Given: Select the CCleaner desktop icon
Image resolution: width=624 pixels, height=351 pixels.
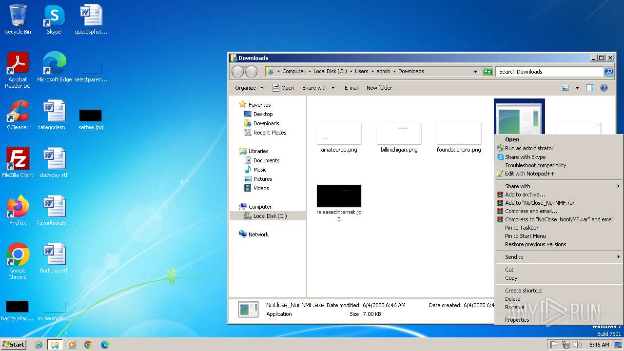Looking at the screenshot, I should tap(18, 115).
